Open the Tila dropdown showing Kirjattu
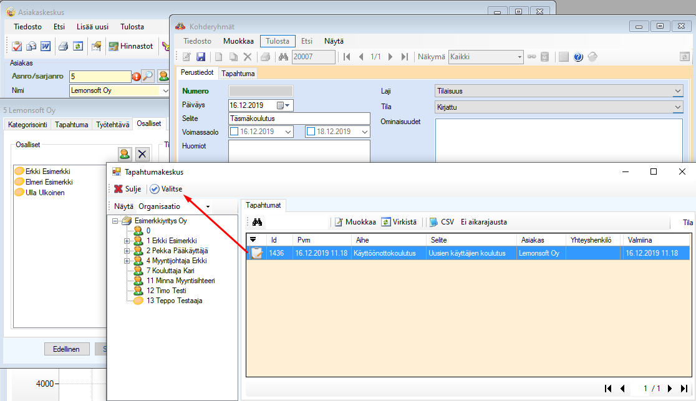This screenshot has width=696, height=401. click(x=677, y=107)
